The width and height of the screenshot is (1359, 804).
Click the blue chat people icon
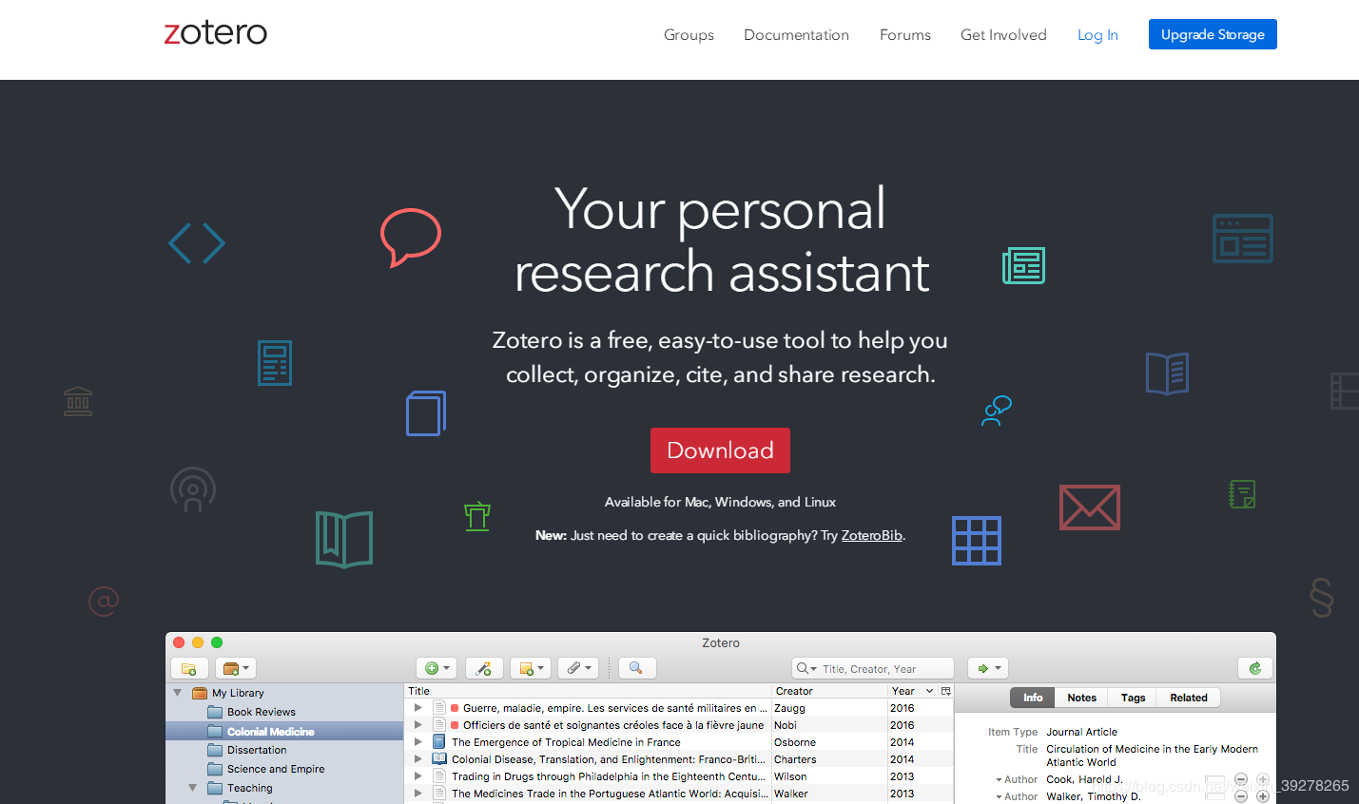click(x=997, y=411)
